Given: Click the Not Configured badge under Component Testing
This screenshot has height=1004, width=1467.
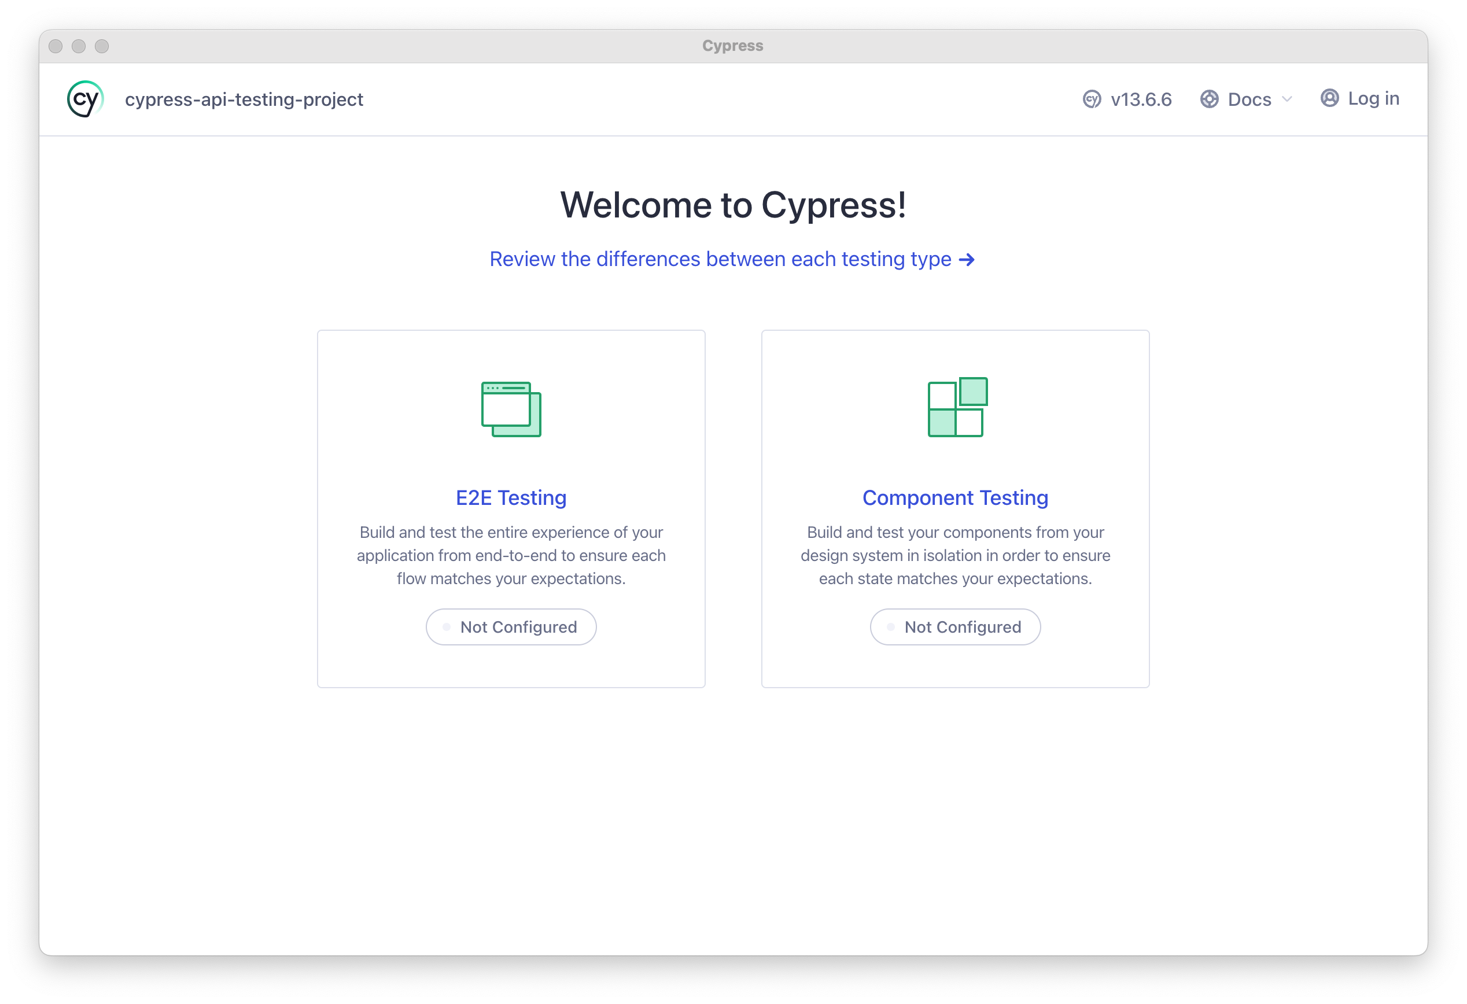Looking at the screenshot, I should [954, 626].
